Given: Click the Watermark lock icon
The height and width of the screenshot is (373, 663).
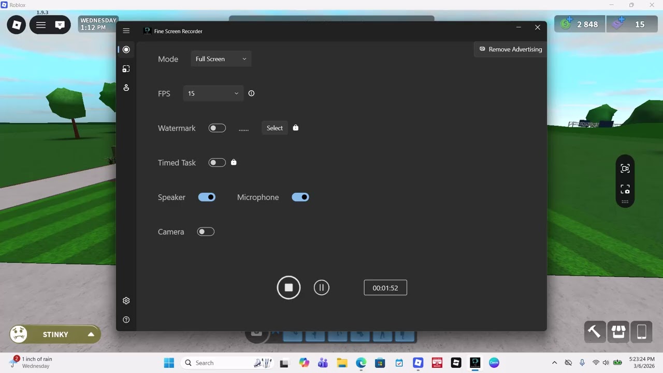Looking at the screenshot, I should click(295, 127).
